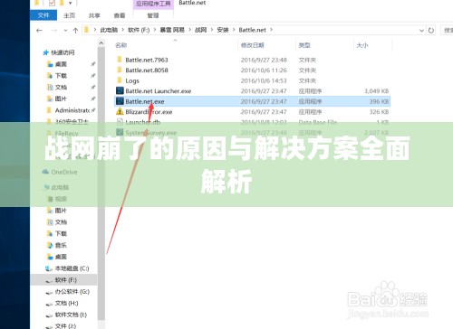Click the BlizzardError.exe warning icon

click(x=120, y=111)
